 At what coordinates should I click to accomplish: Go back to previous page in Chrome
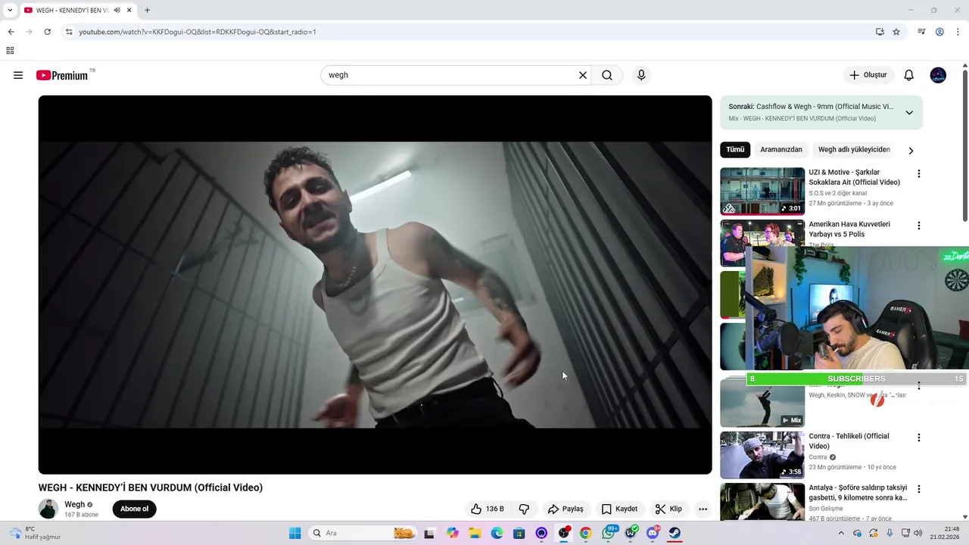click(11, 32)
